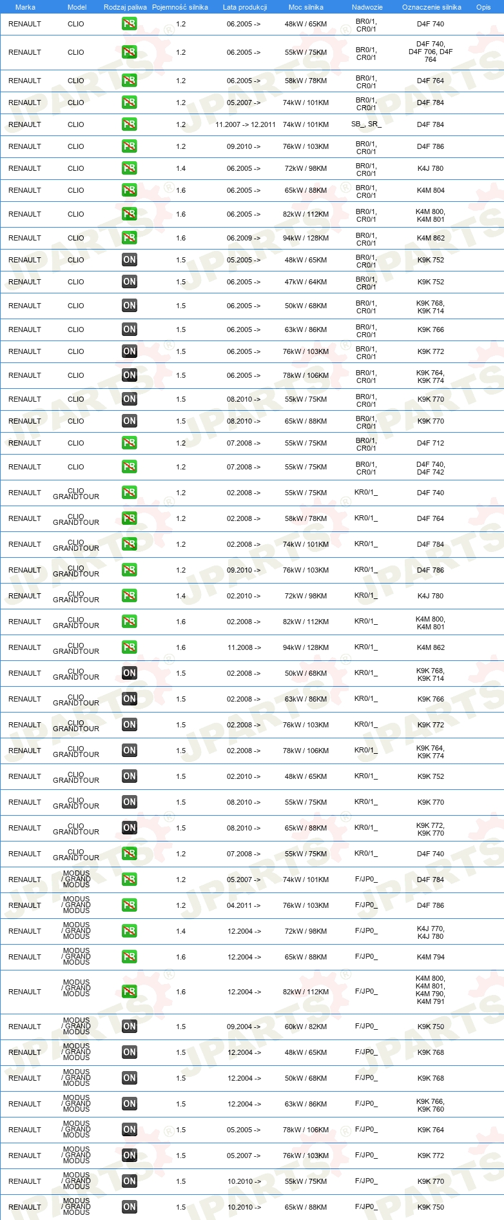Click the PB icon in the CLIO GRANDTOUR D4F 786 row

click(130, 570)
